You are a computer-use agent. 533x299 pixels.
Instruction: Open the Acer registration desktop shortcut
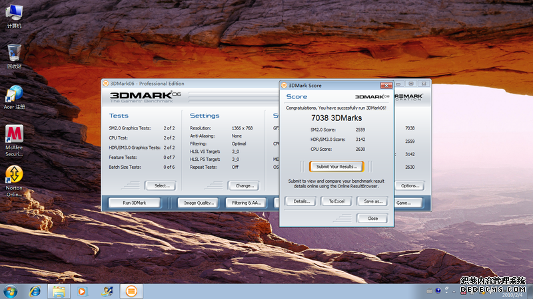14,97
